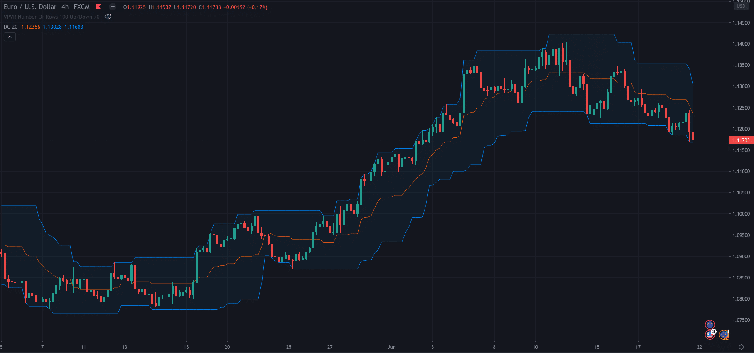
Task: Open the US flag economic event marker
Action: (710, 334)
